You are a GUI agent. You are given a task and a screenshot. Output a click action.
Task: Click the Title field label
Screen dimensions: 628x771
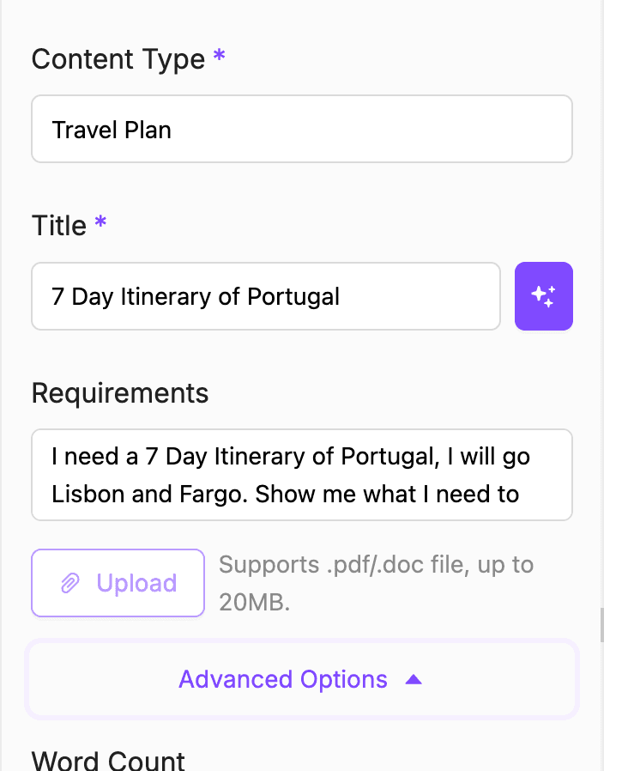point(59,226)
